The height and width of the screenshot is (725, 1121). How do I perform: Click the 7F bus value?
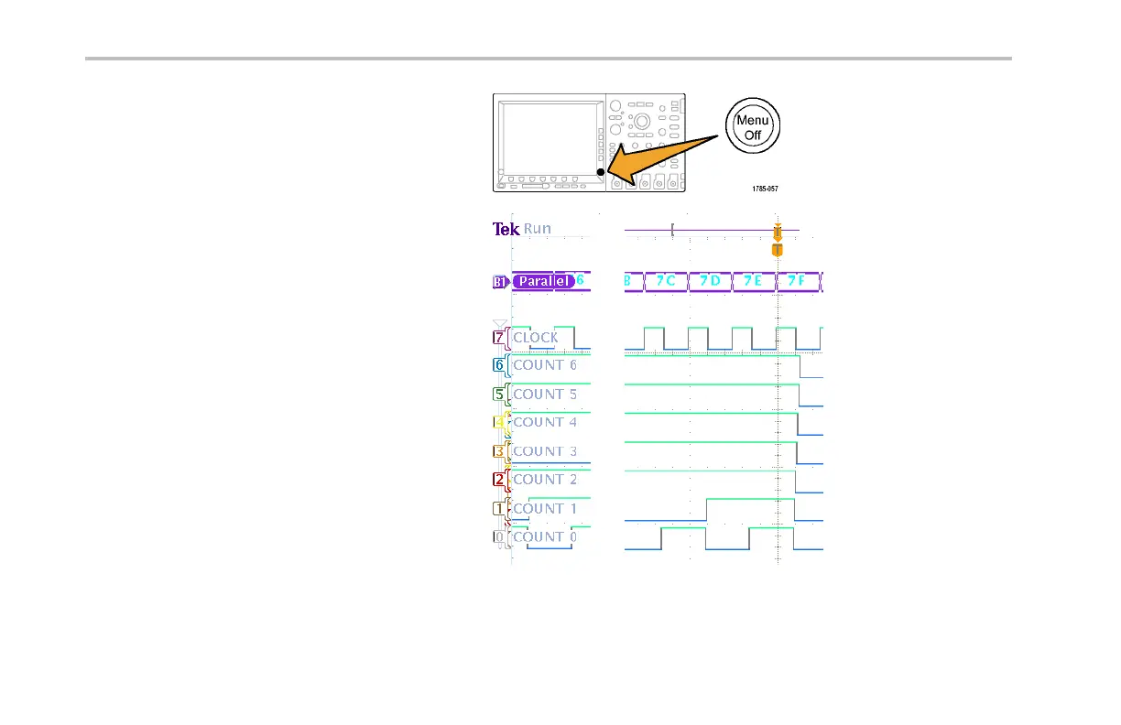798,281
